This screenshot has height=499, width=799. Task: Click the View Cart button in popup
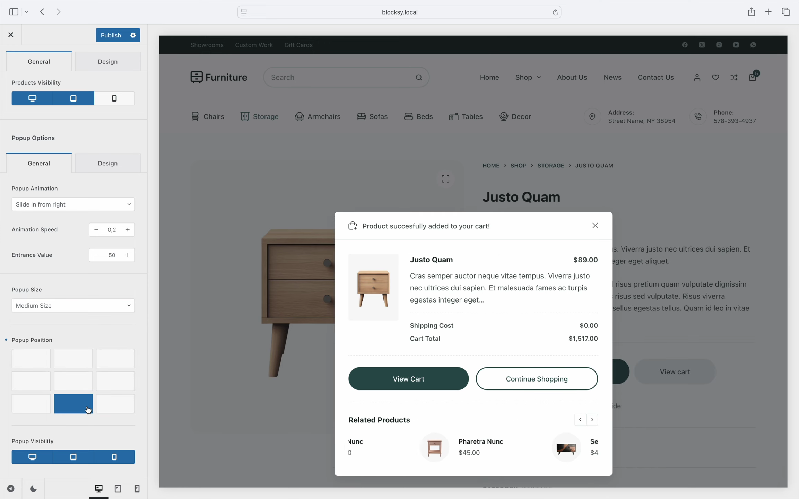click(408, 379)
